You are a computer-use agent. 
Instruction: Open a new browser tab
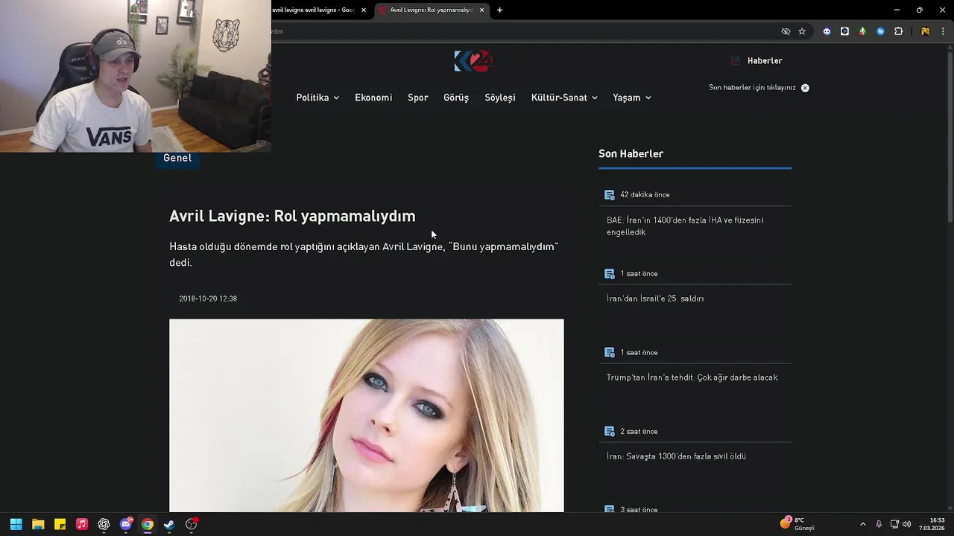[499, 10]
